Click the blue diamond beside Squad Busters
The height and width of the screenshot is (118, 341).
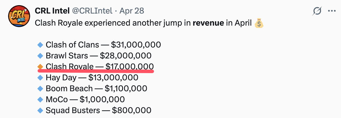pos(41,111)
